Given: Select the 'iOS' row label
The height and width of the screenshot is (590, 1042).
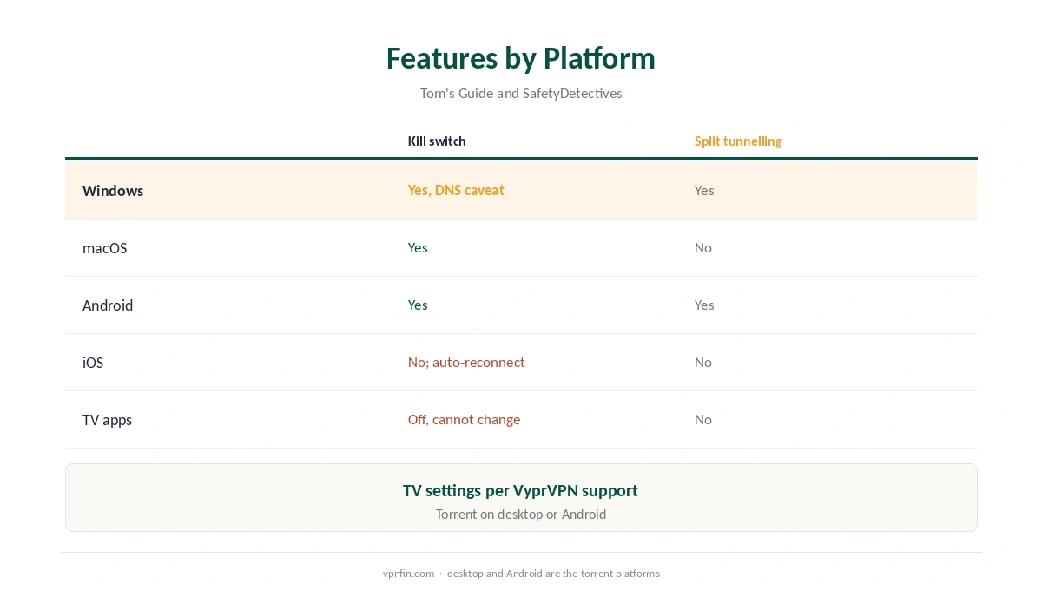Looking at the screenshot, I should 93,363.
